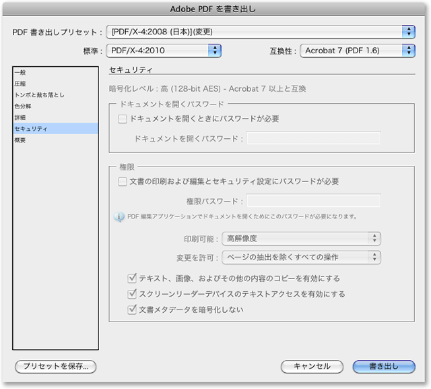Image resolution: width=431 pixels, height=389 pixels.
Task: Select 概要 in the category list
Action: coord(20,140)
